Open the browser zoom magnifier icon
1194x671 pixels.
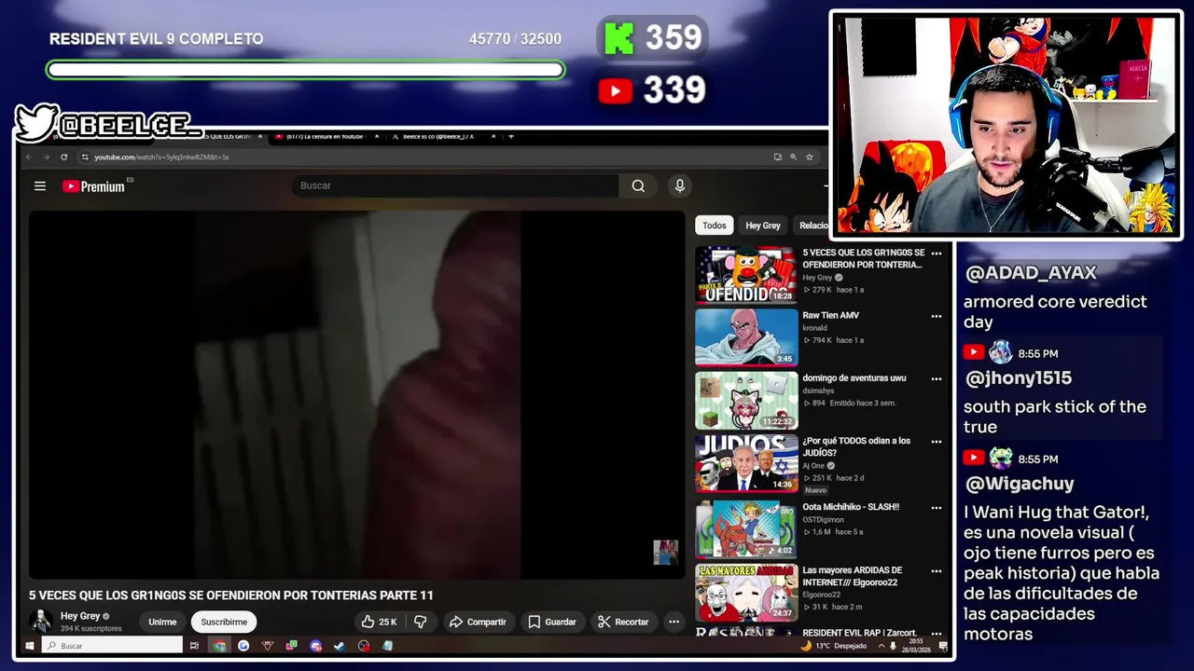click(794, 157)
